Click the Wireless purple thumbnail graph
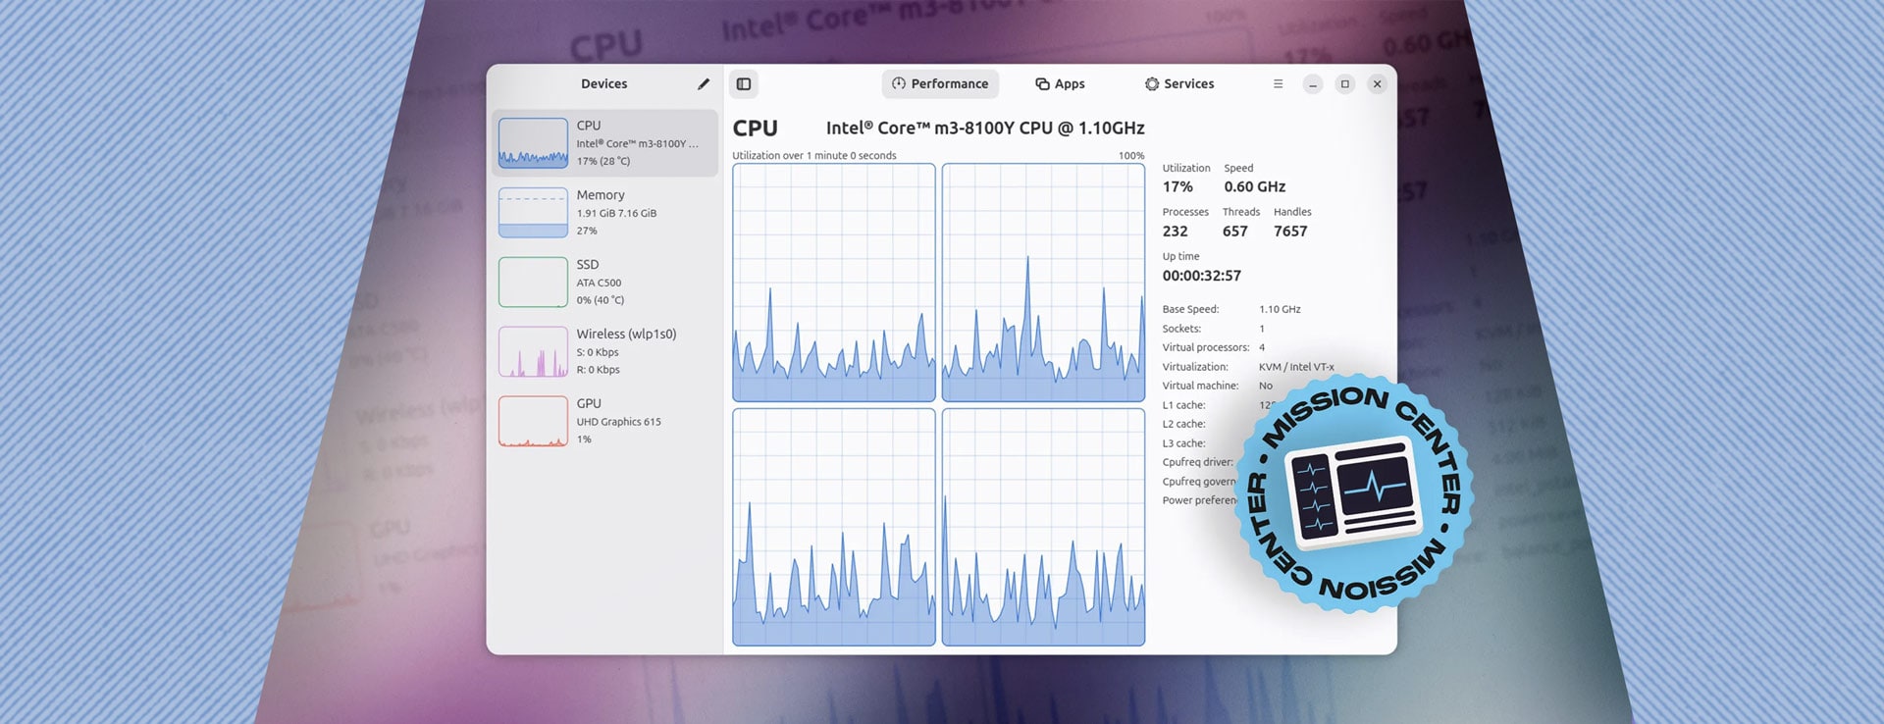The height and width of the screenshot is (724, 1884). (533, 352)
